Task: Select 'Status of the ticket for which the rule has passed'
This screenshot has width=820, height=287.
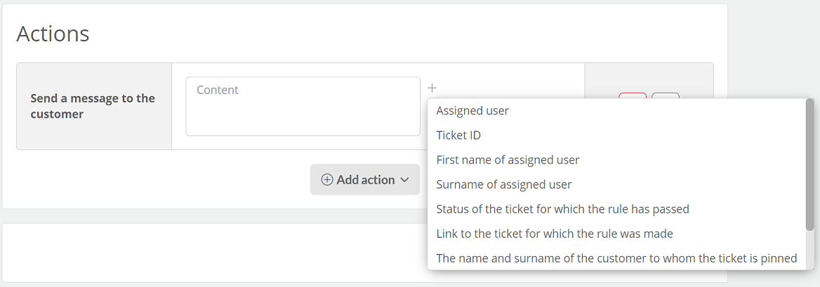Action: coord(616,209)
